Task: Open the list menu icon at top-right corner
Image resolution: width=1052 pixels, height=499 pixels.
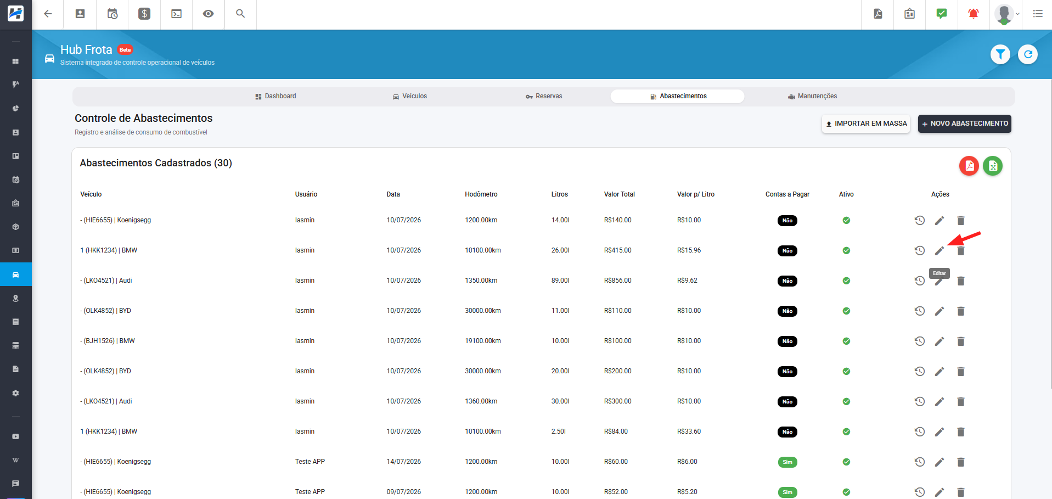Action: click(x=1038, y=14)
